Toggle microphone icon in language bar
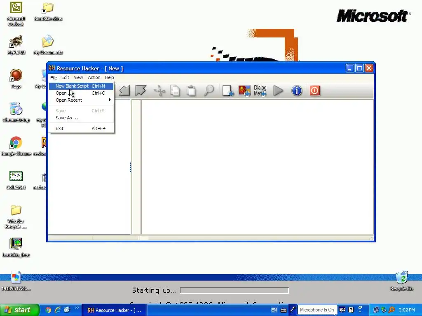This screenshot has height=316, width=422. (293, 310)
